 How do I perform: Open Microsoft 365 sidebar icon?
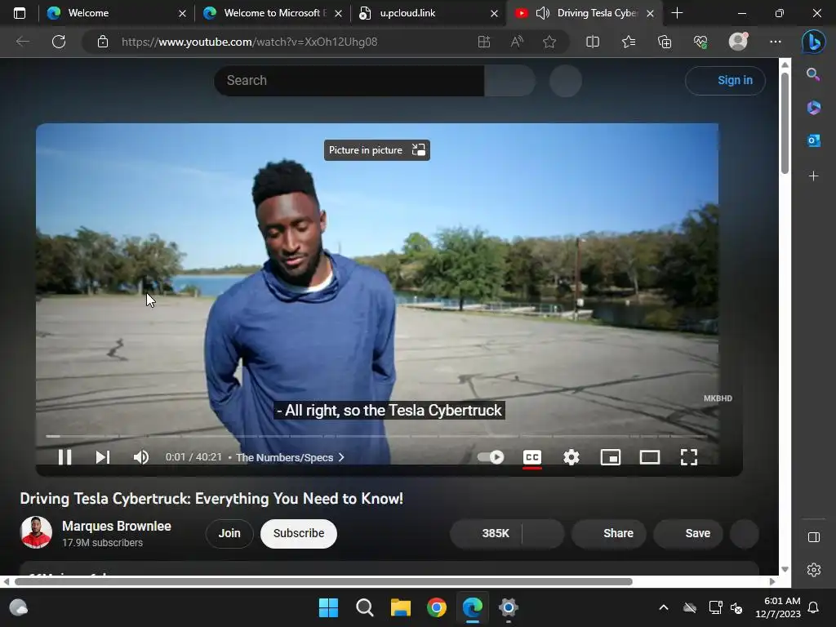click(813, 108)
